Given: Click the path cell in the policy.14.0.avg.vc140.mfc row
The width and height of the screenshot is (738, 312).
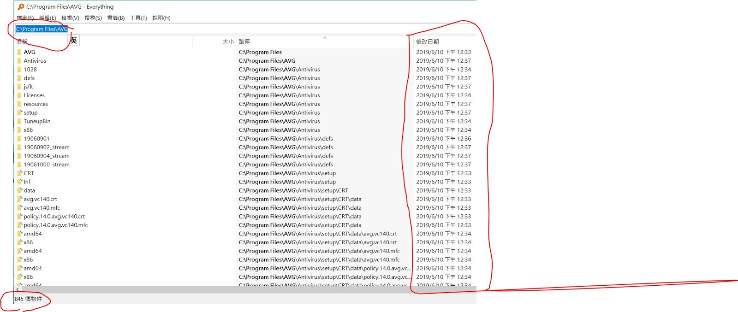Looking at the screenshot, I should coord(300,225).
